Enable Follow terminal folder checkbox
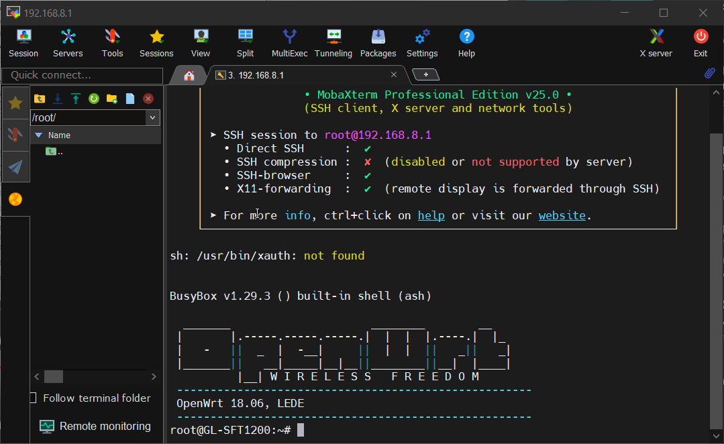Screen dimensions: 724x444 click(x=34, y=398)
